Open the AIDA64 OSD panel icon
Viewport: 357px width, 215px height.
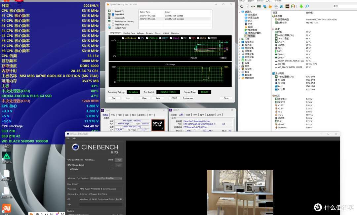click(287, 6)
